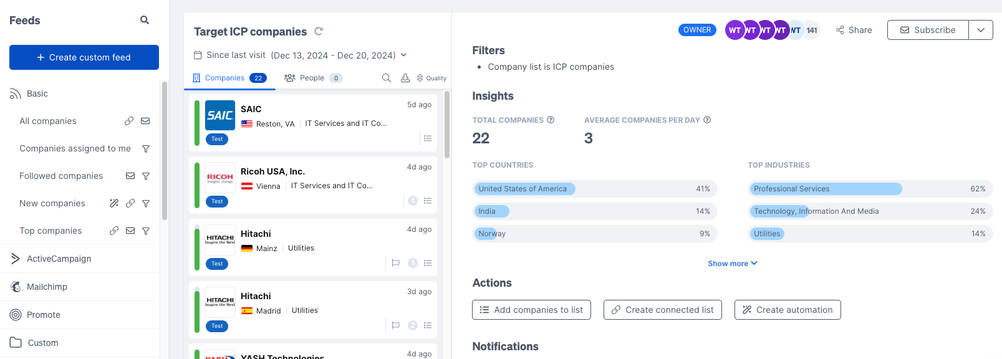This screenshot has height=359, width=1002.
Task: Click the OWNER badge
Action: (697, 30)
